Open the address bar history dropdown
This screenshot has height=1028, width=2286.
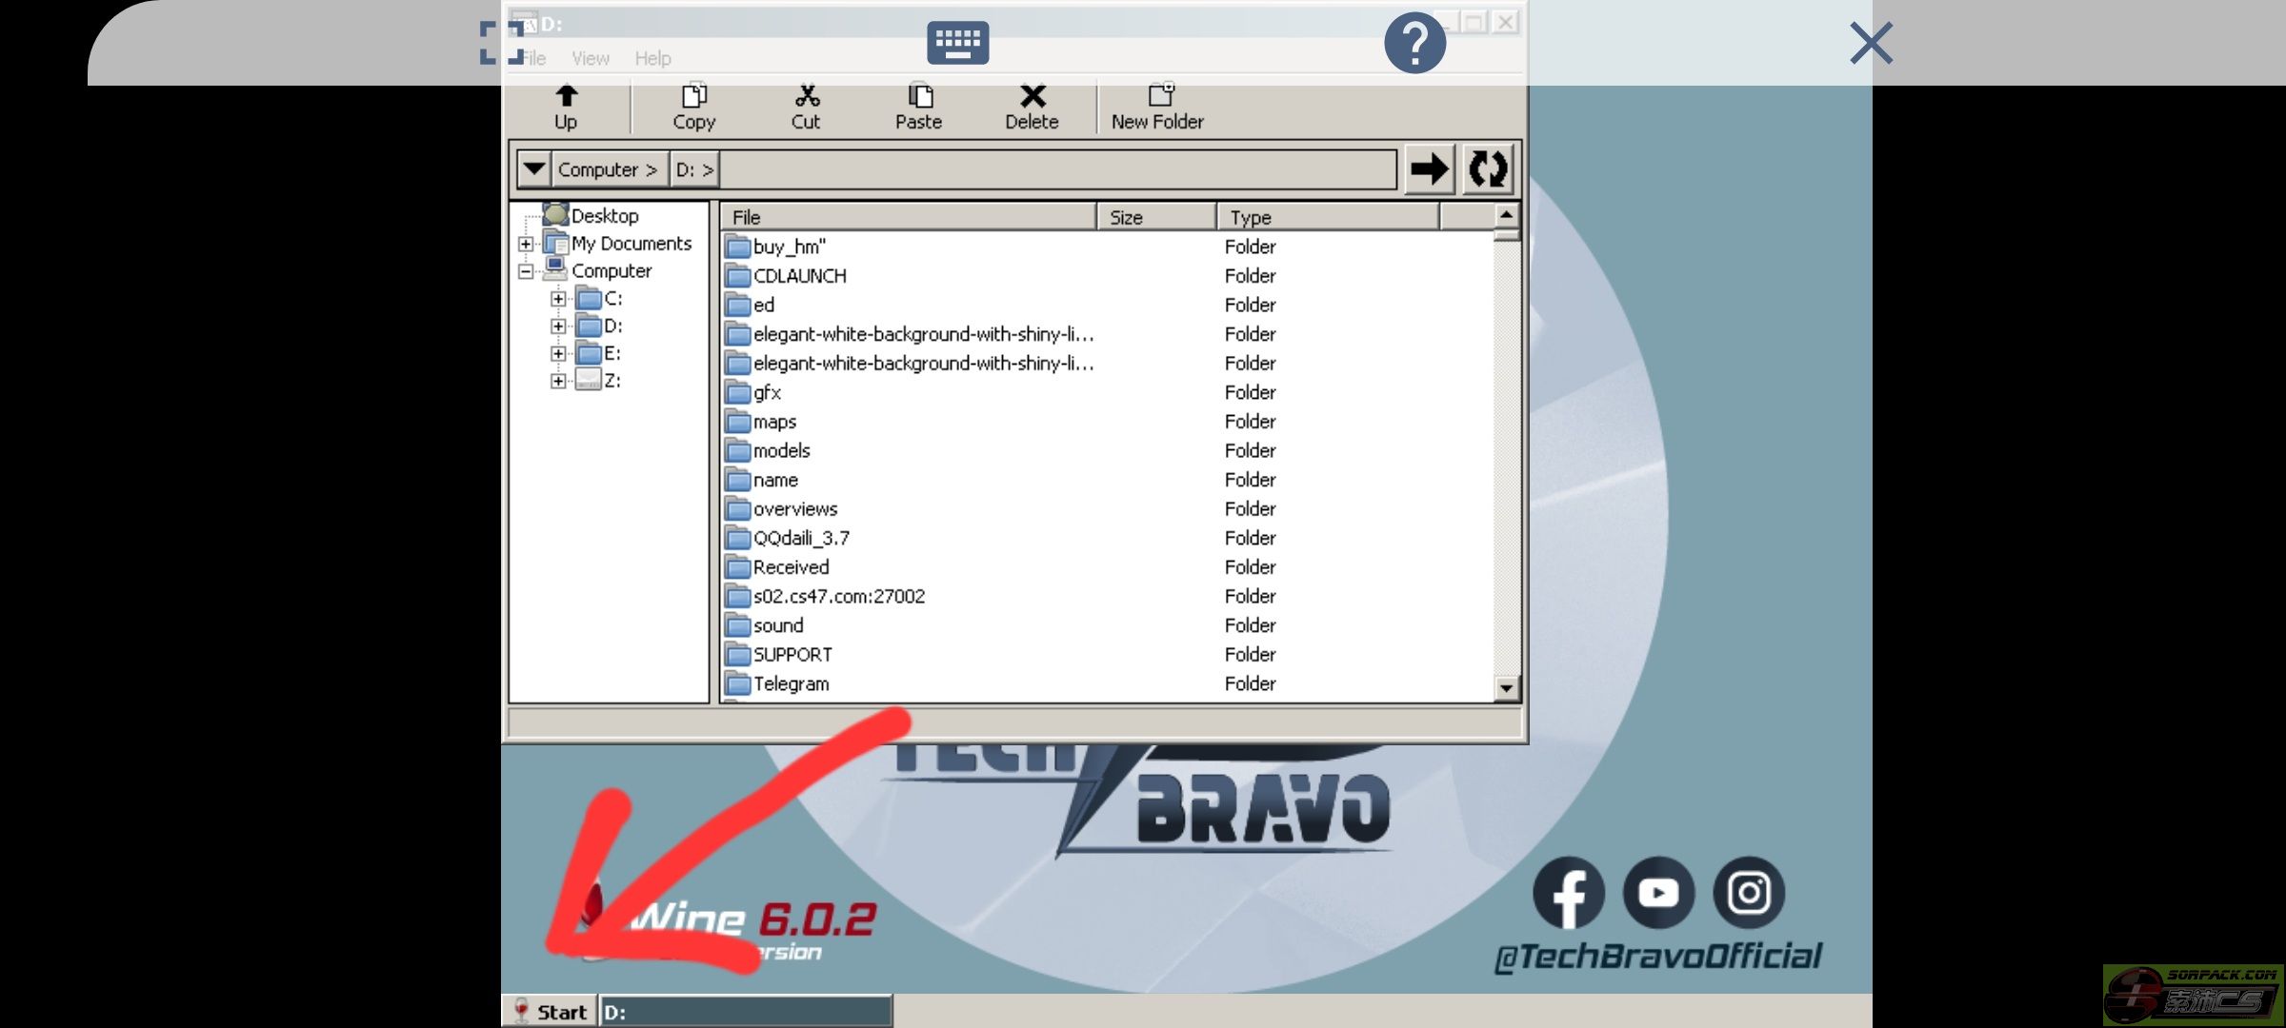pyautogui.click(x=533, y=169)
